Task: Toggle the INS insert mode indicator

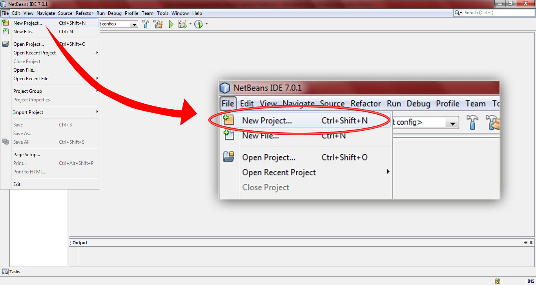Action: (531, 281)
